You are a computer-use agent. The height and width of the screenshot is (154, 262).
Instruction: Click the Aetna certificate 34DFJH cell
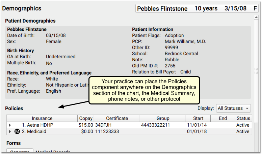point(103,125)
